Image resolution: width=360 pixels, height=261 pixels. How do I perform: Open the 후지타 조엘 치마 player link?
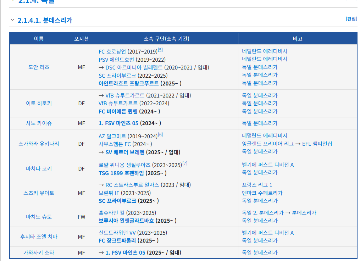pyautogui.click(x=39, y=237)
